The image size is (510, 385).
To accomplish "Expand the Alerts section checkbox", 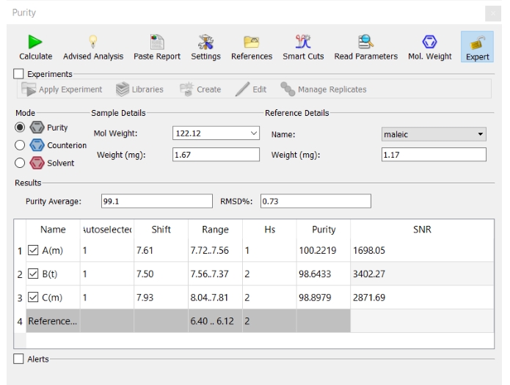I will coord(19,359).
